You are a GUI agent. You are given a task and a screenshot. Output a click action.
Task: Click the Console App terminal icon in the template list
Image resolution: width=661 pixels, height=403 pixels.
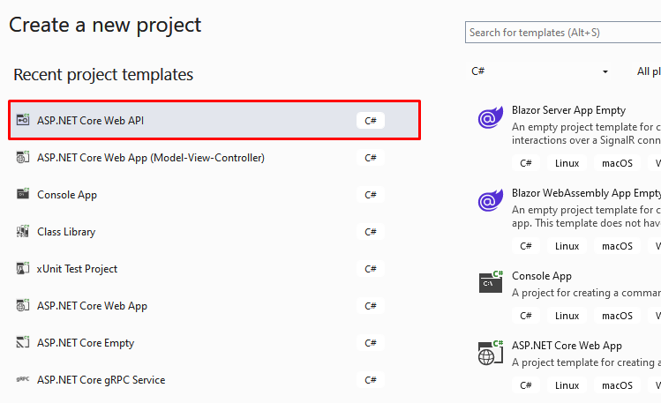(491, 282)
